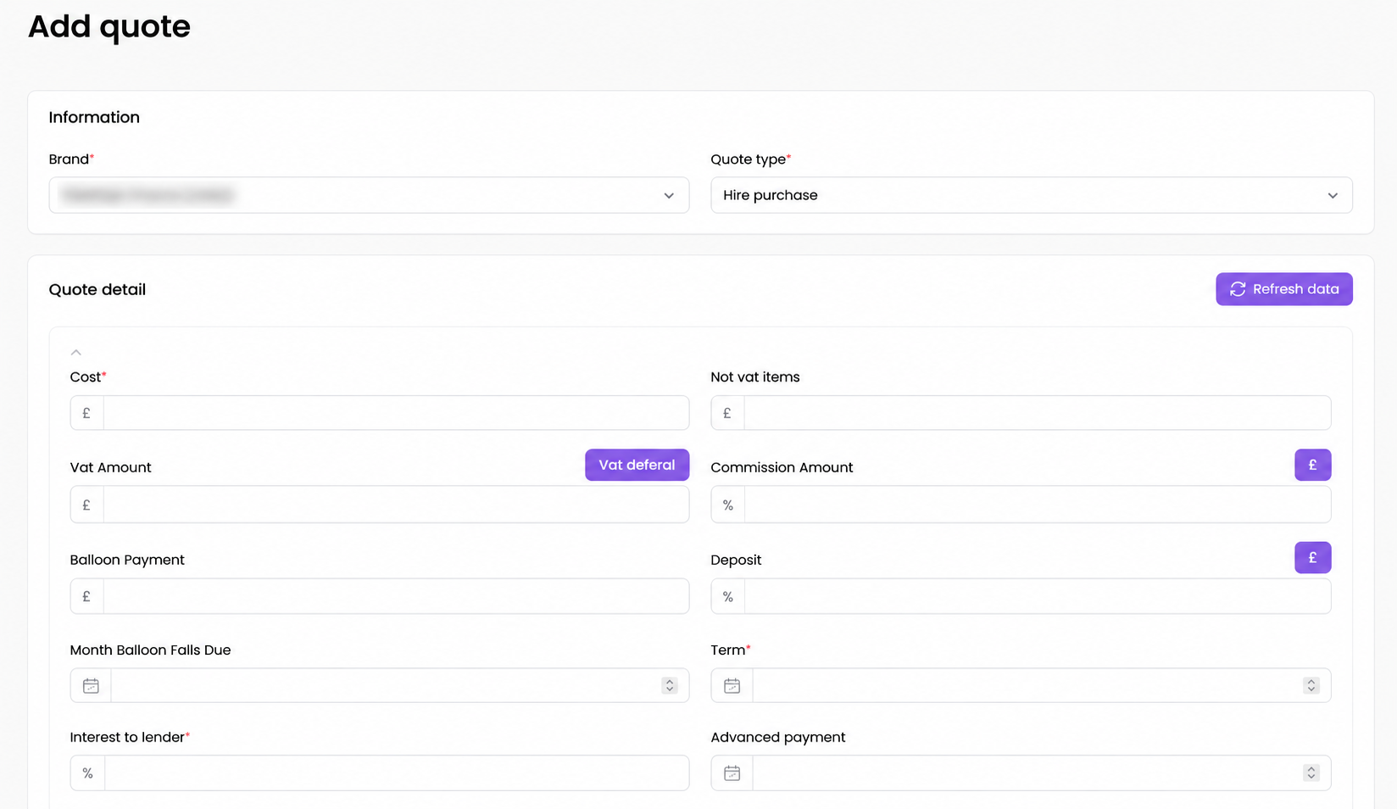1397x809 pixels.
Task: Click the Advanced payment stepper arrows
Action: (x=1311, y=773)
